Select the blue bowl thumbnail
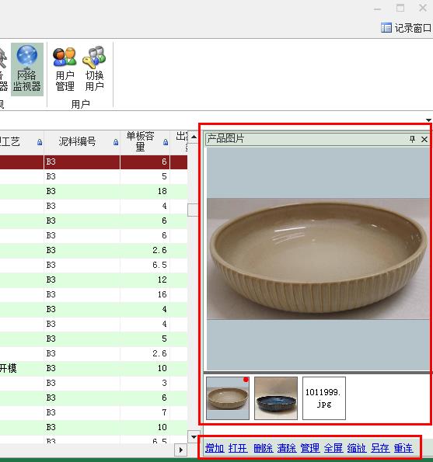Screen dimensions: 433x462 pyautogui.click(x=276, y=398)
